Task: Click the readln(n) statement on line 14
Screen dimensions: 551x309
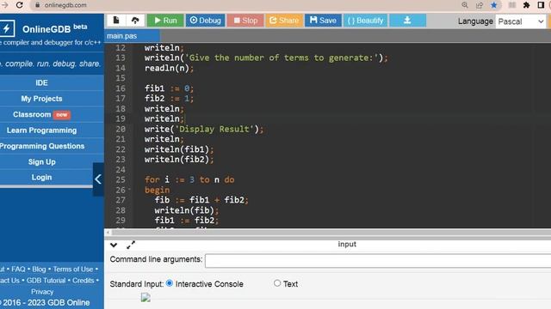Action: (169, 68)
